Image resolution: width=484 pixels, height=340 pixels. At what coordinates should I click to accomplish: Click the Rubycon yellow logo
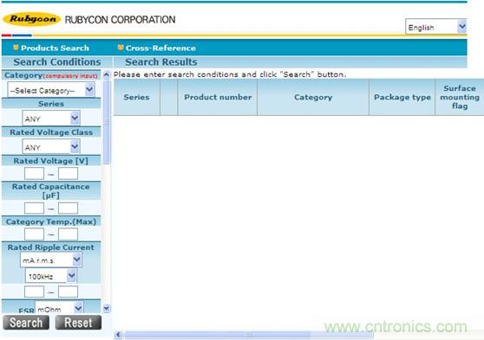tap(31, 19)
